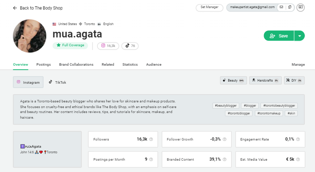Switch to the TikTok channel view

click(x=57, y=82)
